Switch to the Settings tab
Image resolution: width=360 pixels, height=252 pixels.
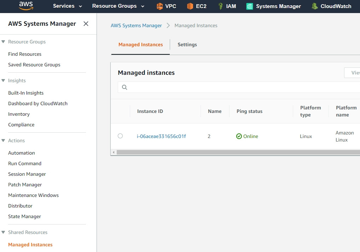187,45
